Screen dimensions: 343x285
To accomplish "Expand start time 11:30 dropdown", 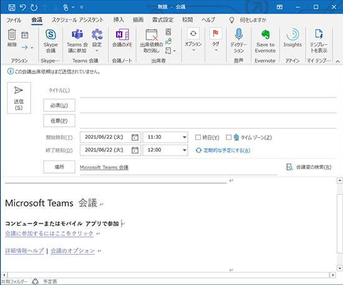I will coord(185,138).
